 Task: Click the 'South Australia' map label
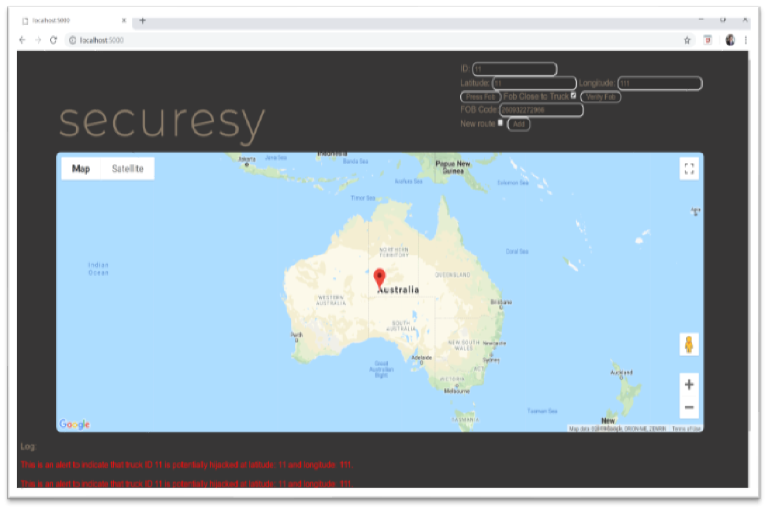pyautogui.click(x=401, y=325)
